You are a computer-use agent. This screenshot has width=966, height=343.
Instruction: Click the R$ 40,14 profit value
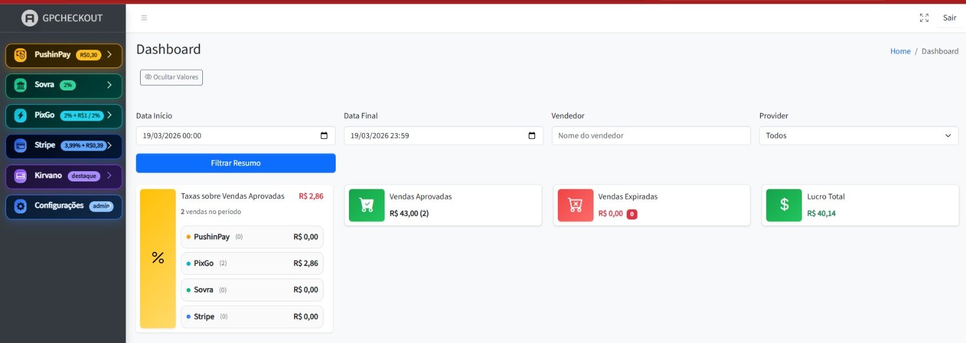[x=821, y=213]
